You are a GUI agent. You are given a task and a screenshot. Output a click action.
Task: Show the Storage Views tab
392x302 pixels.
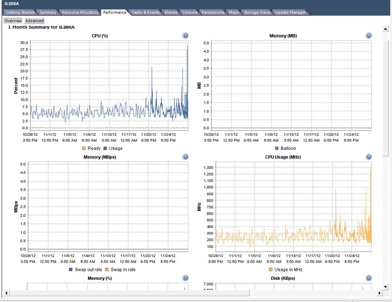coord(257,12)
